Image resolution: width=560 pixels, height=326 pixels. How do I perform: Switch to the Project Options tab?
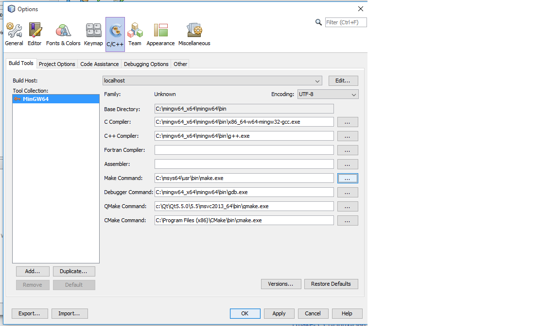[x=57, y=64]
